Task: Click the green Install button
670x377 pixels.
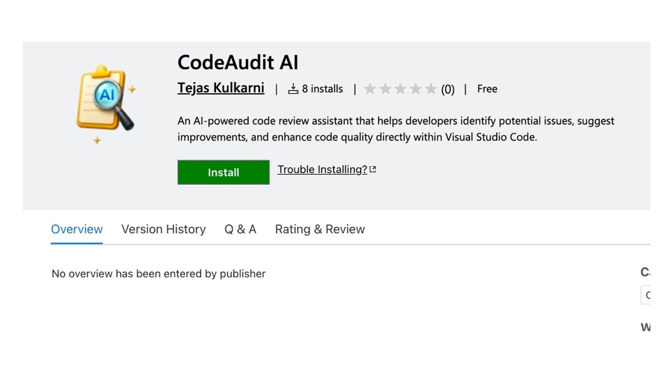Action: pyautogui.click(x=224, y=172)
